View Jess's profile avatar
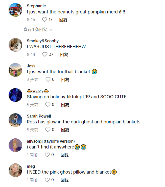Screen dimensions: 165x187 15,70
